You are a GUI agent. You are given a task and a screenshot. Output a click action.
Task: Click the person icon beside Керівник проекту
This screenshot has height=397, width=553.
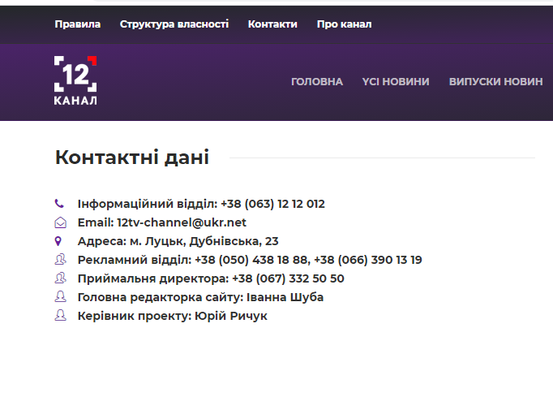coord(59,316)
